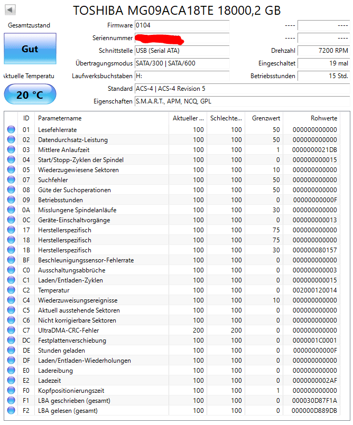Click status orb for ID 17 Herstellerspezifisch

11,230
